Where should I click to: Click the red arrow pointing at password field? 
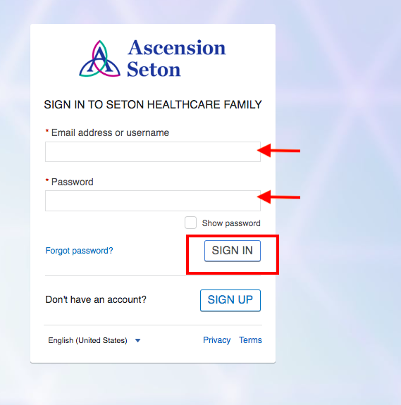[278, 197]
